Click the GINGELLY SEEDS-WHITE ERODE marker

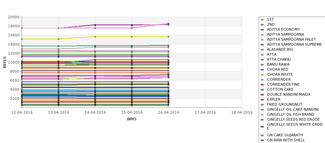point(262,127)
